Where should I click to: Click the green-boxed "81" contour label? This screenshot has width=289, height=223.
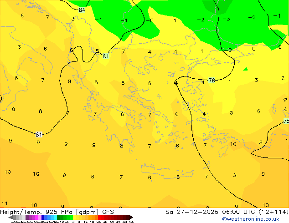(106, 56)
